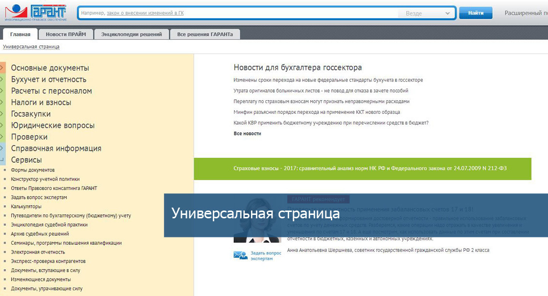Open Госзакупки menu section
Viewport: 548px width, 296px height.
pyautogui.click(x=31, y=114)
